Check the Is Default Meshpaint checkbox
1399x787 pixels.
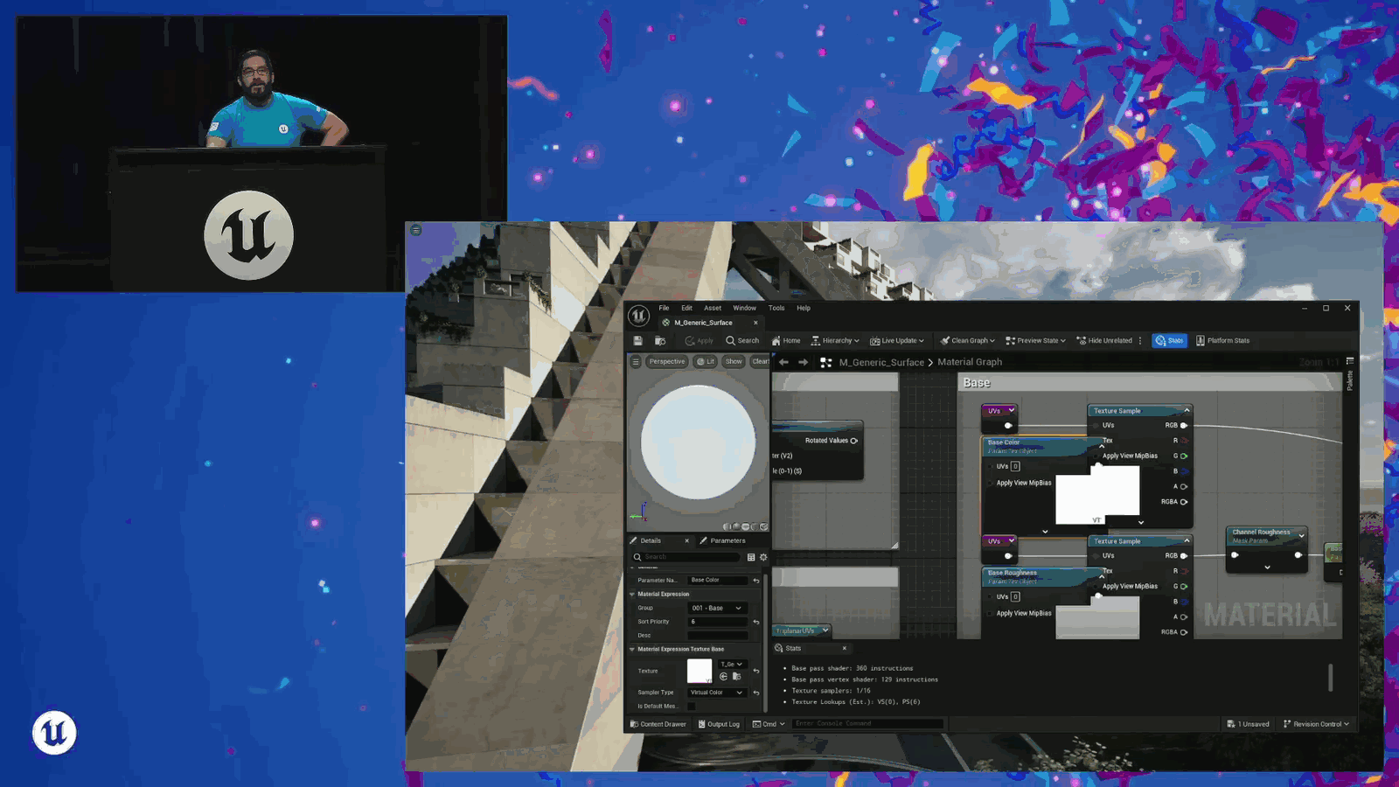coord(692,707)
